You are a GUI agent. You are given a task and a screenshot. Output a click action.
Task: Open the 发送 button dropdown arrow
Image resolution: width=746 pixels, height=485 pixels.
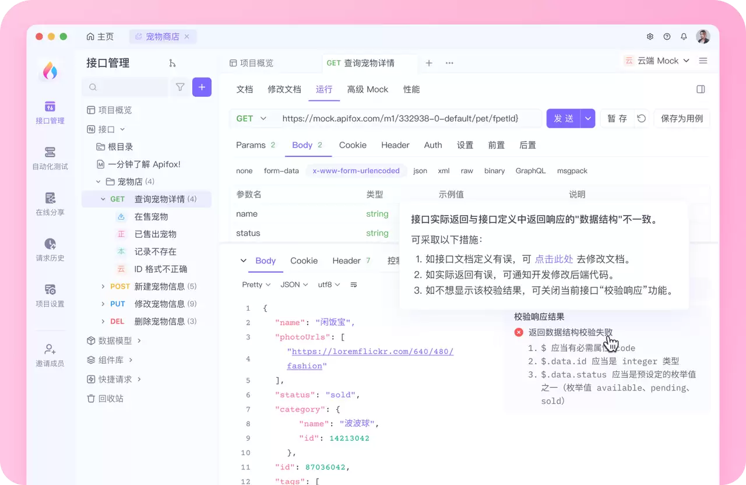point(588,118)
